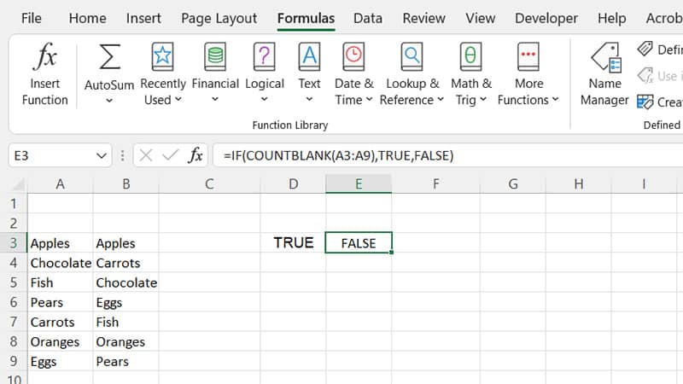The width and height of the screenshot is (683, 384).
Task: Select cell B9 containing Pears
Action: click(x=126, y=361)
